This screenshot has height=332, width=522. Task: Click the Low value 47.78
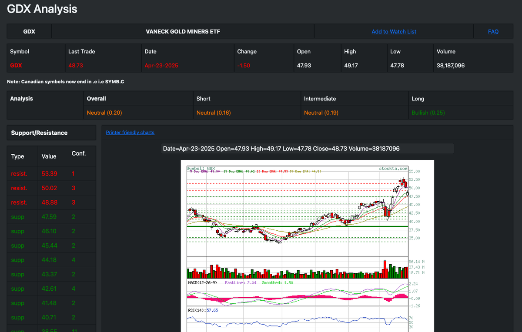[x=397, y=66]
